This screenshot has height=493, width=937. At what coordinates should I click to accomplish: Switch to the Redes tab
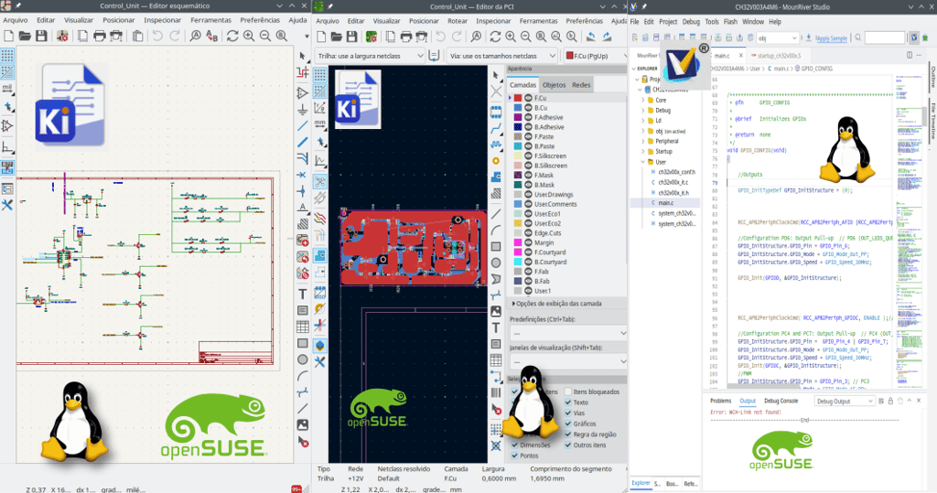tap(581, 85)
